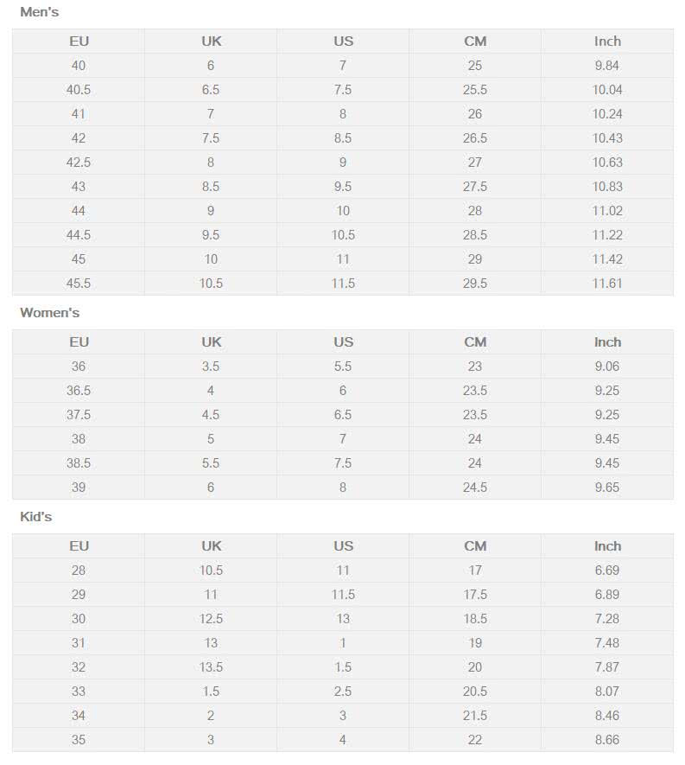Image resolution: width=685 pixels, height=765 pixels.
Task: Select Men's EU size 45.5 cell
Action: tap(79, 284)
